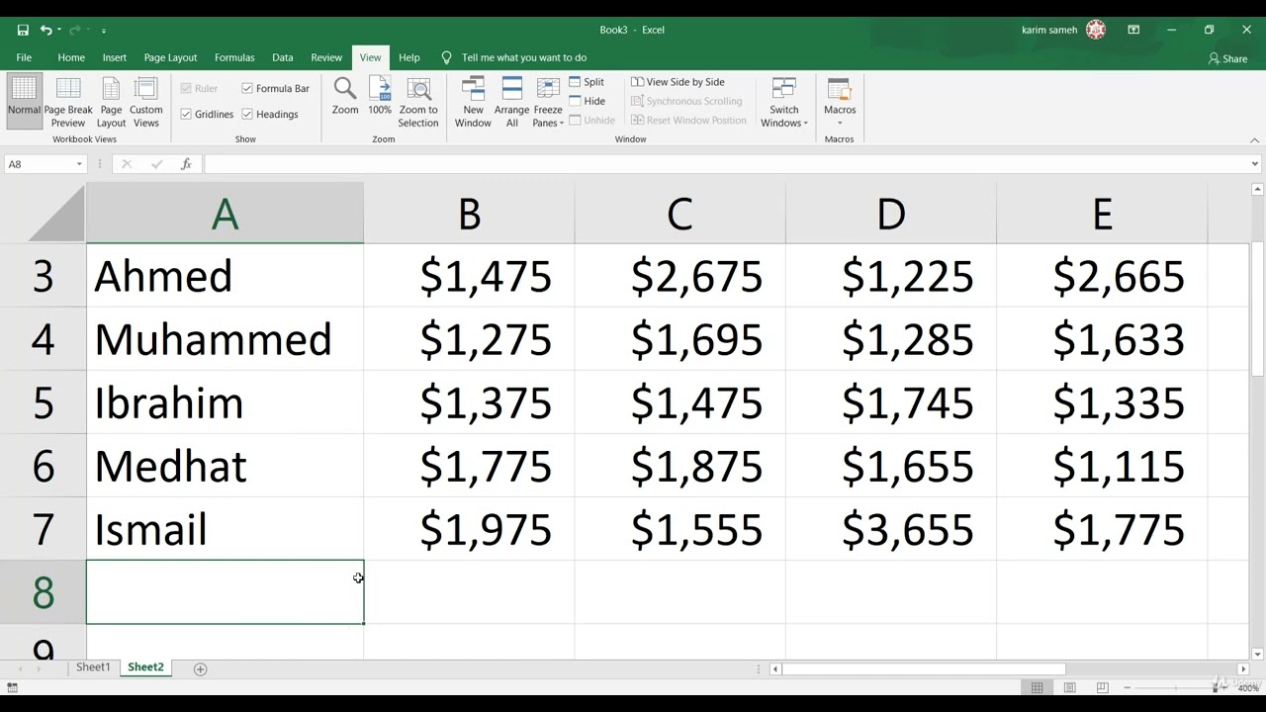Switch to Normal workbook view

24,101
